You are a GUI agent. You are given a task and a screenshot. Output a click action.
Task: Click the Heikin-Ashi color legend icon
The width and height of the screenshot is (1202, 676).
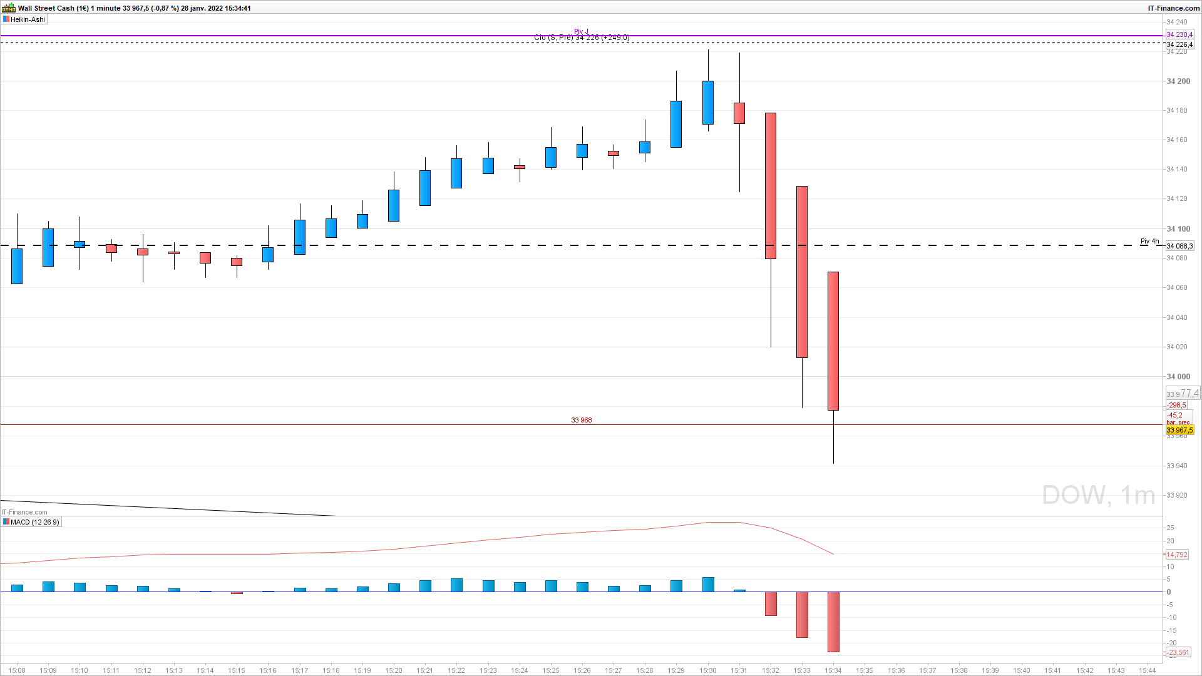6,19
